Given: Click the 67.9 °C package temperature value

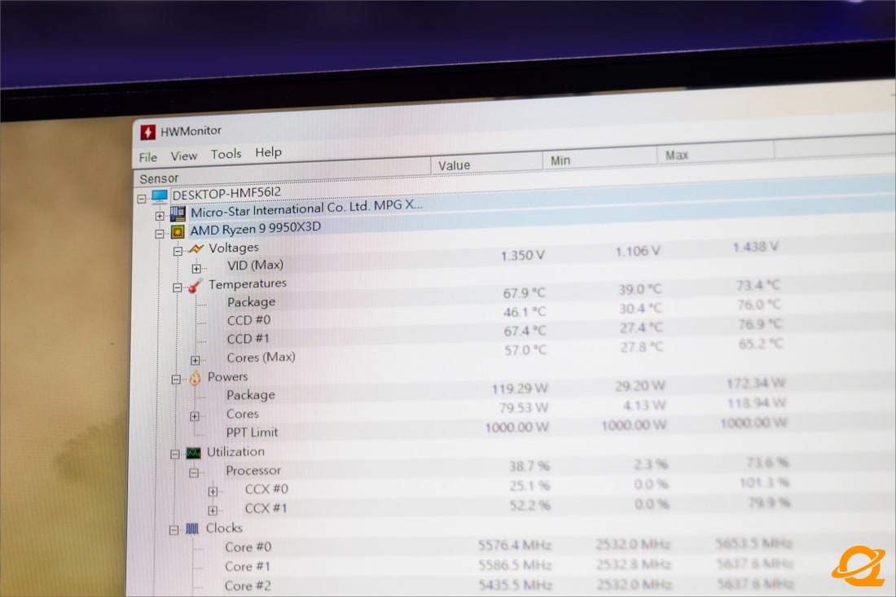Looking at the screenshot, I should tap(524, 294).
